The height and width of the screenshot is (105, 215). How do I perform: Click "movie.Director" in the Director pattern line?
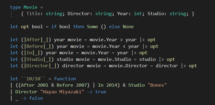click(128, 66)
